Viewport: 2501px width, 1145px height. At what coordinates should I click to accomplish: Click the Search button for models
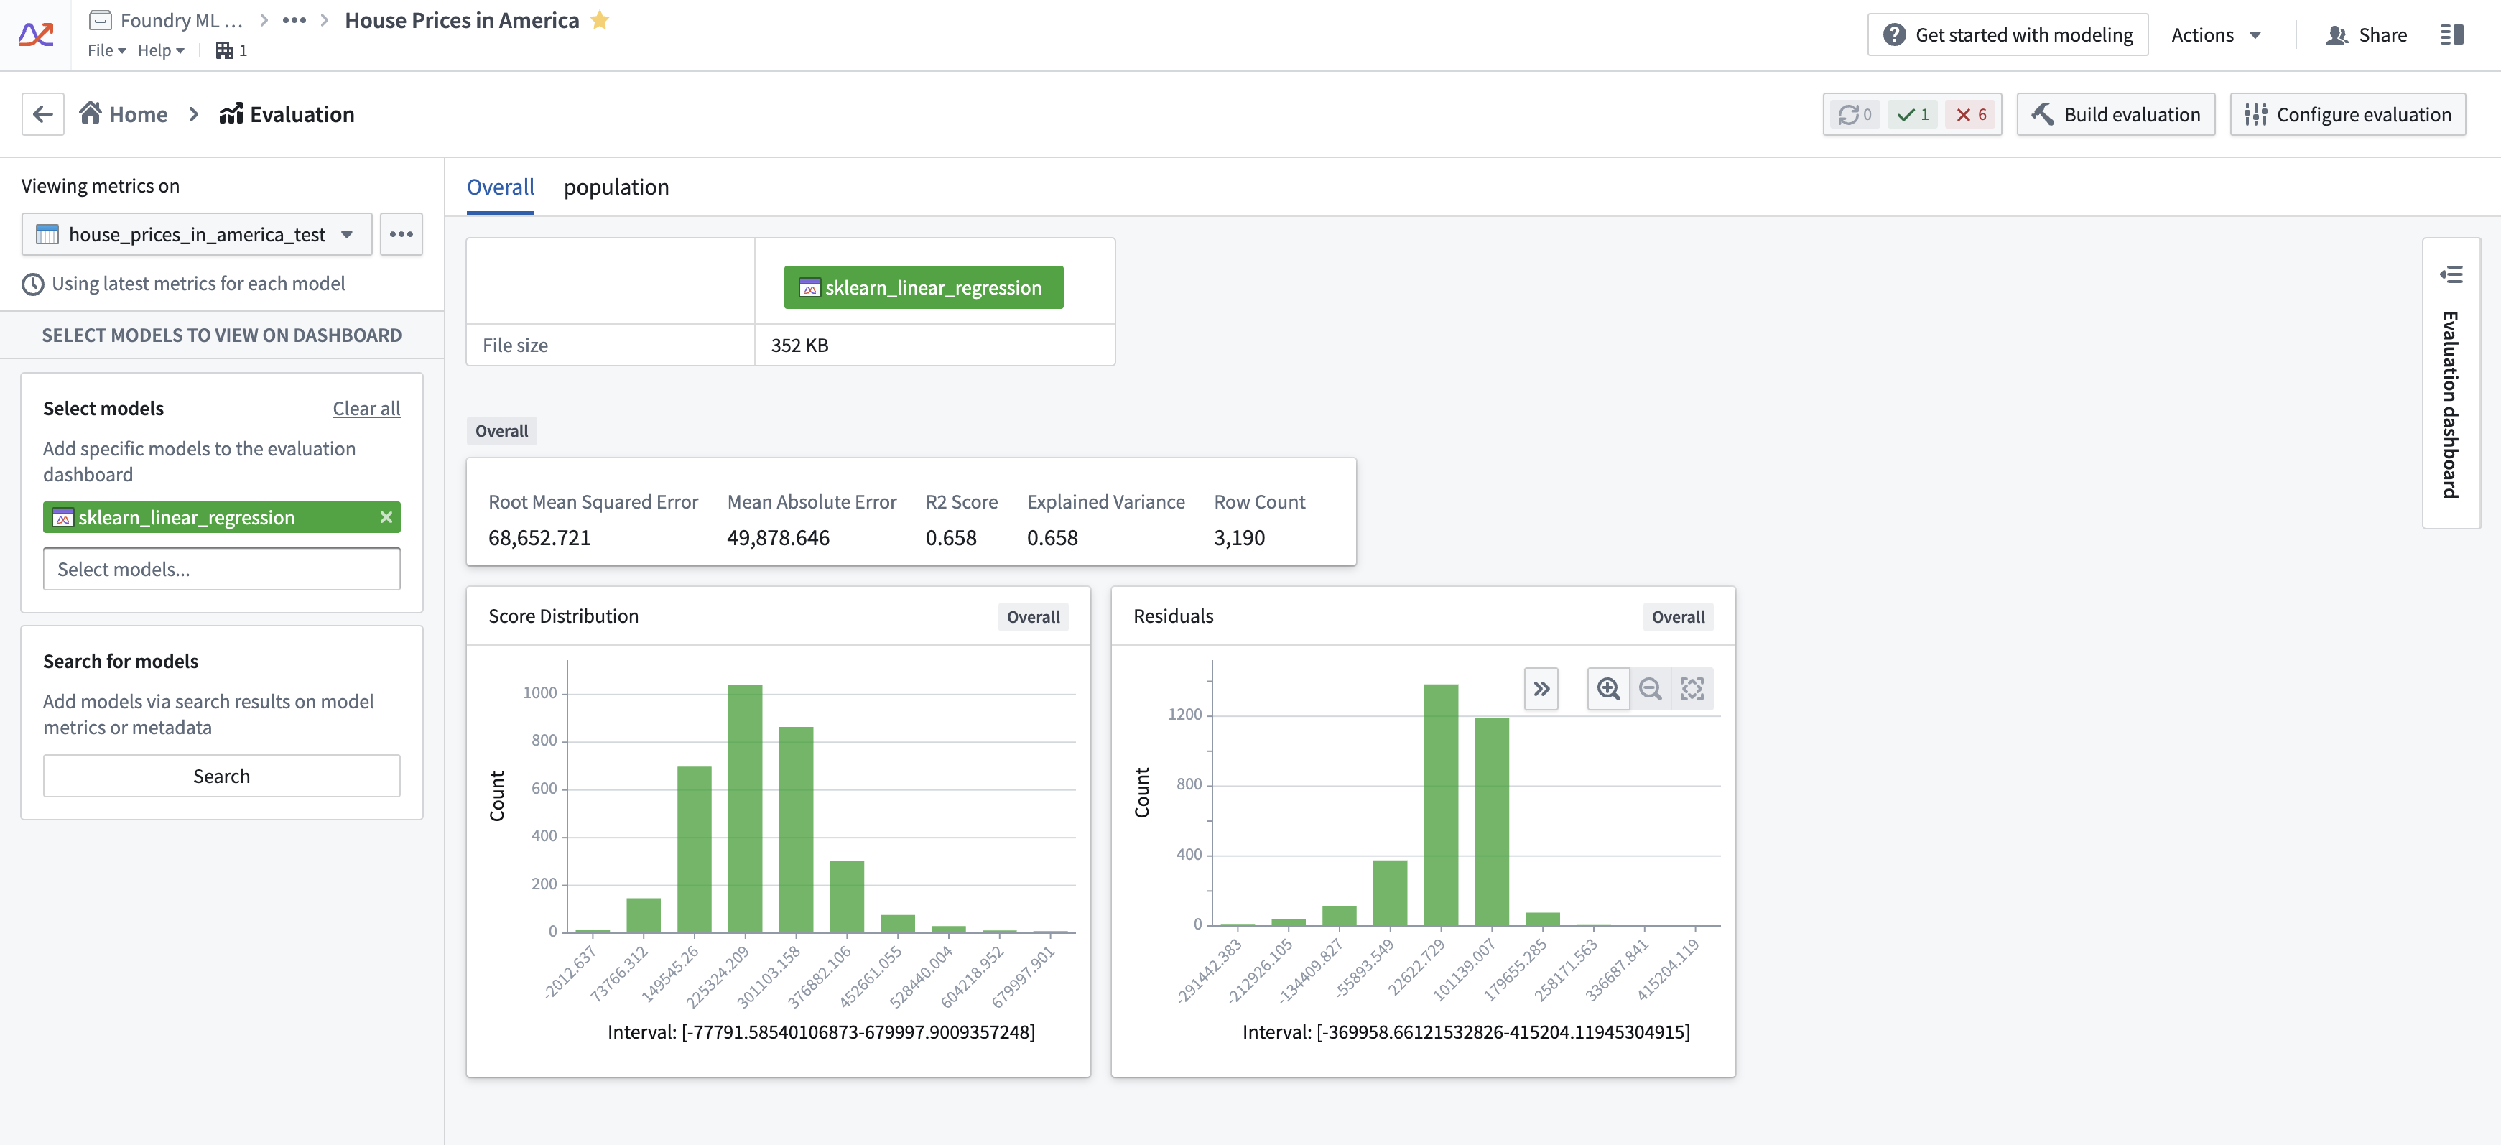(221, 776)
